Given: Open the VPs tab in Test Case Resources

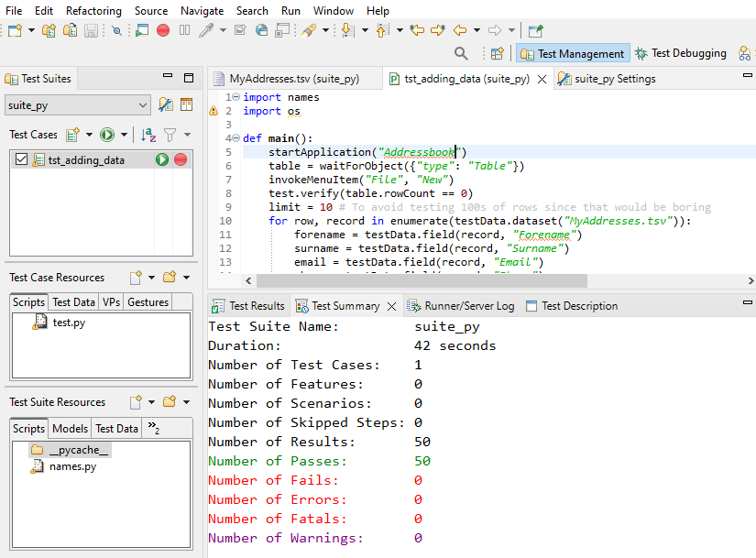Looking at the screenshot, I should point(111,302).
